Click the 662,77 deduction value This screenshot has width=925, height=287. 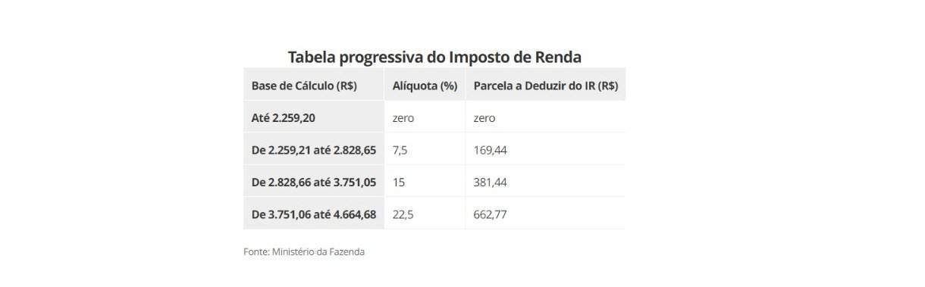coord(491,214)
